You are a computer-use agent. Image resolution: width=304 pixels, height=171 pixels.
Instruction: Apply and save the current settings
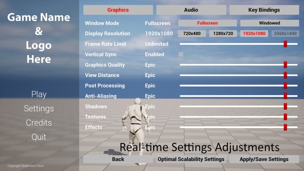tap(264, 159)
